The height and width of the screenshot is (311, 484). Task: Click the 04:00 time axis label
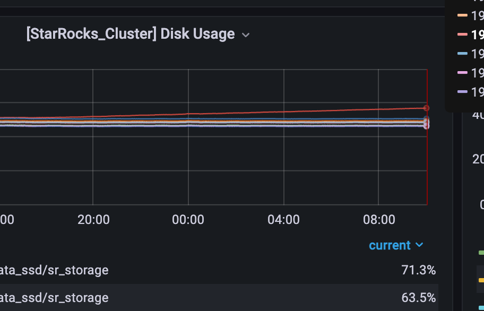point(283,220)
